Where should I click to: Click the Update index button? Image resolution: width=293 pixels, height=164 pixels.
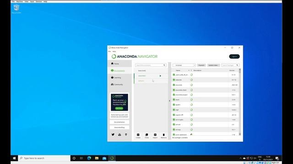[x=213, y=65]
